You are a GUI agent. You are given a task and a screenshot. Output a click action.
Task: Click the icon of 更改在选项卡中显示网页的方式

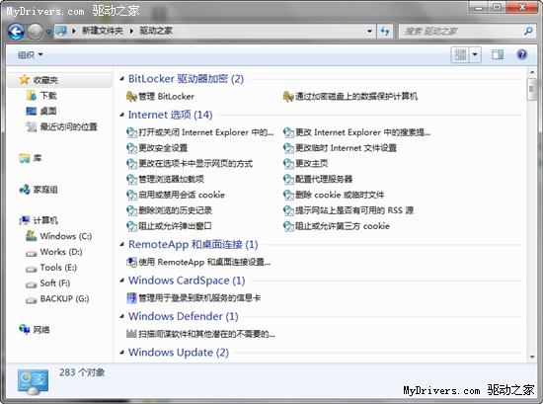click(131, 164)
